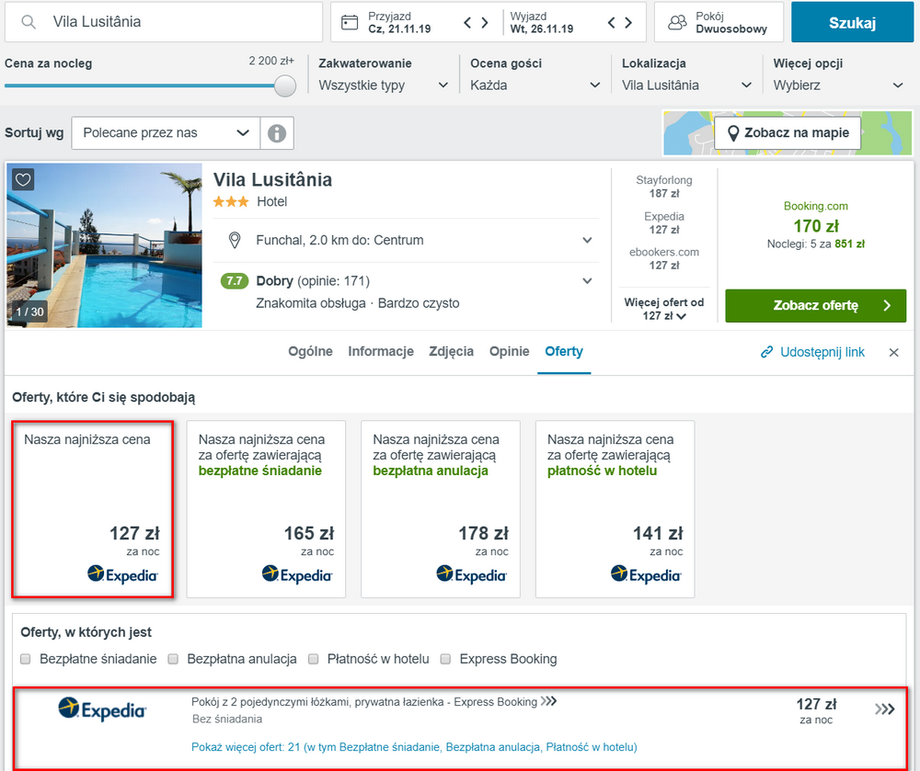This screenshot has width=920, height=771.
Task: Click the Zobacz ofertę button
Action: click(815, 306)
